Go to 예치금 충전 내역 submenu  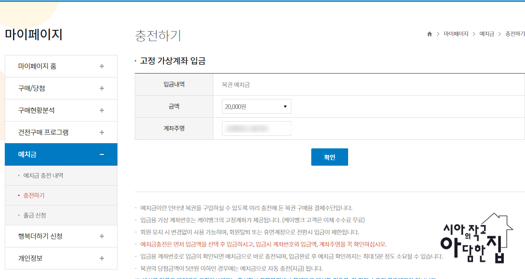tap(43, 176)
